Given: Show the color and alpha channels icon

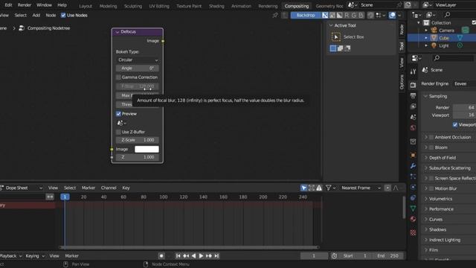Looking at the screenshot, I should 325,15.
